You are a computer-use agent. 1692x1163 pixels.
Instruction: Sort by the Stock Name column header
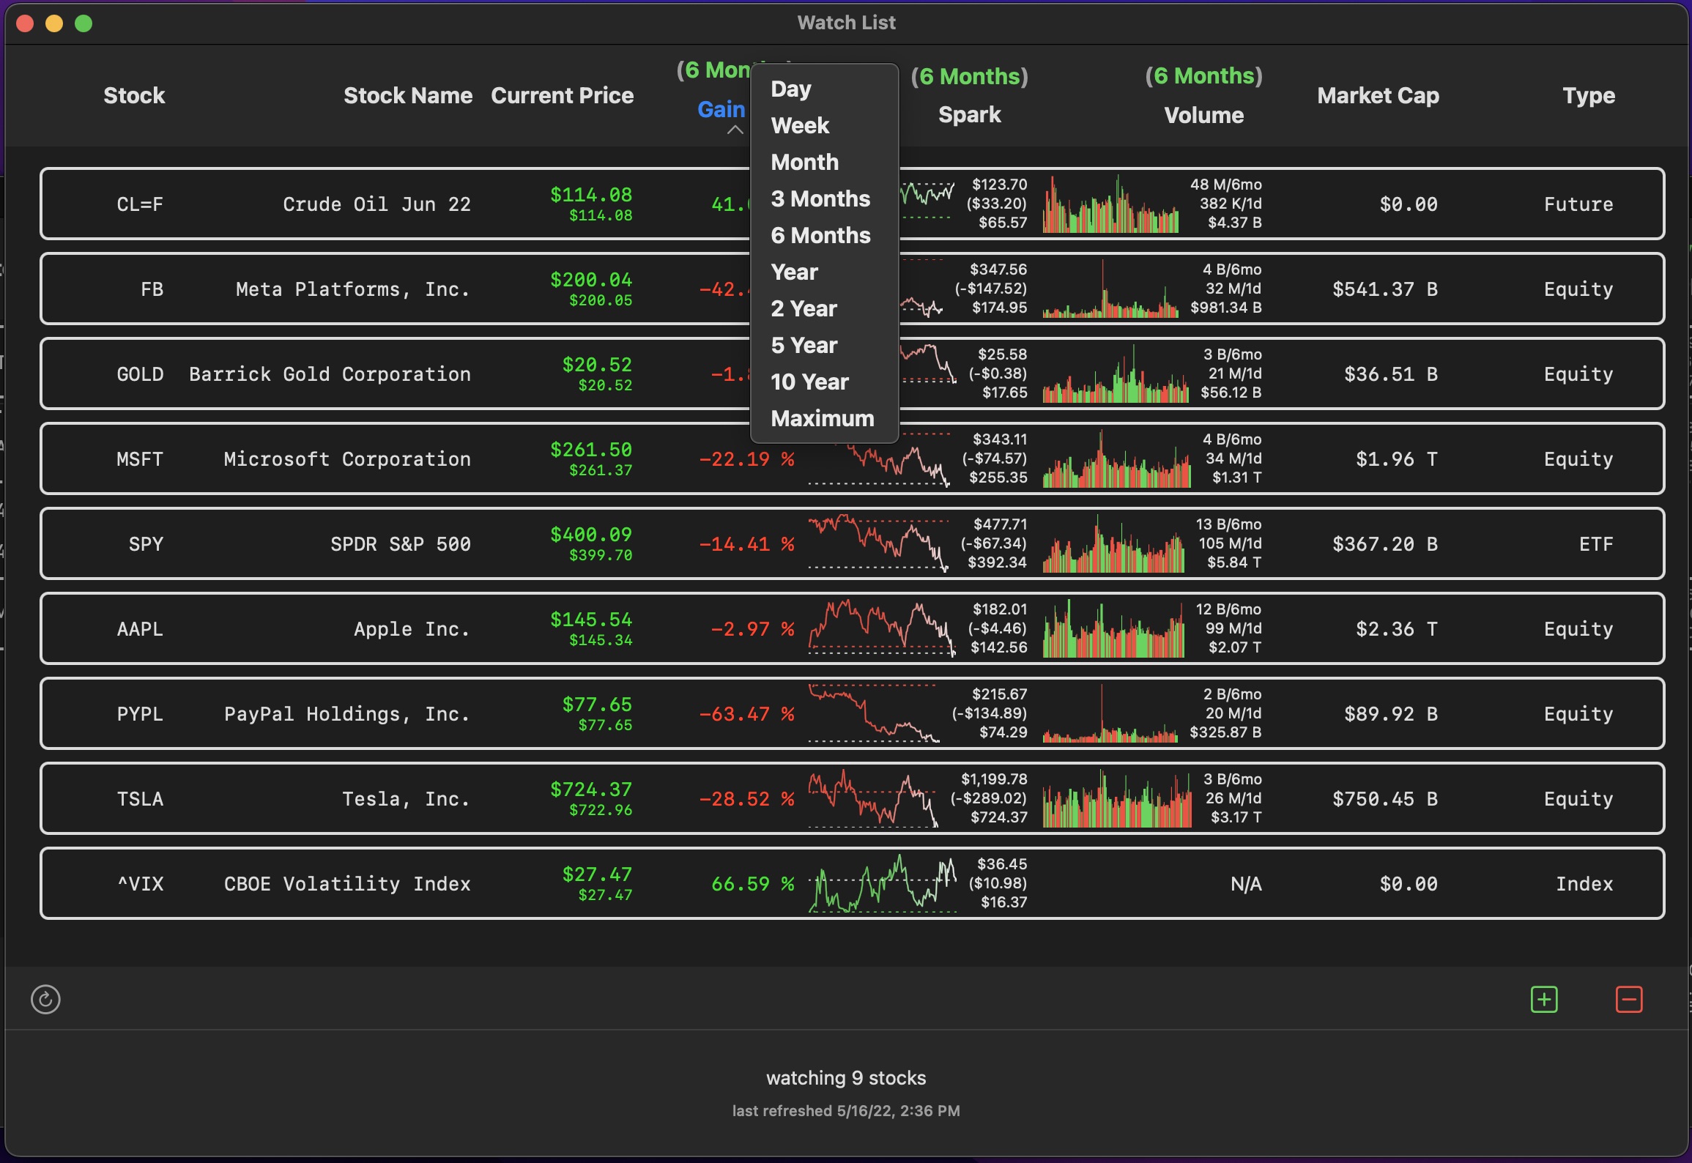(x=408, y=95)
